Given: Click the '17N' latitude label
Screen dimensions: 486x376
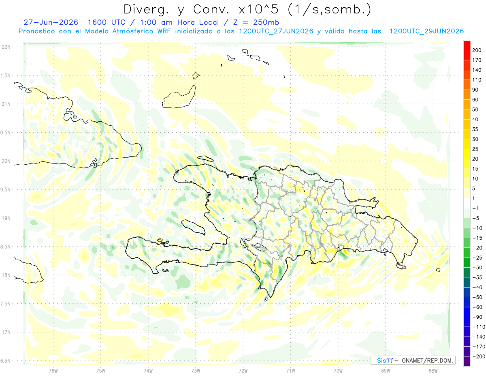Looking at the screenshot, I should coord(6,332).
